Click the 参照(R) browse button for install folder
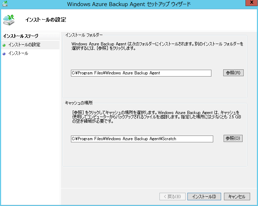 pos(233,73)
